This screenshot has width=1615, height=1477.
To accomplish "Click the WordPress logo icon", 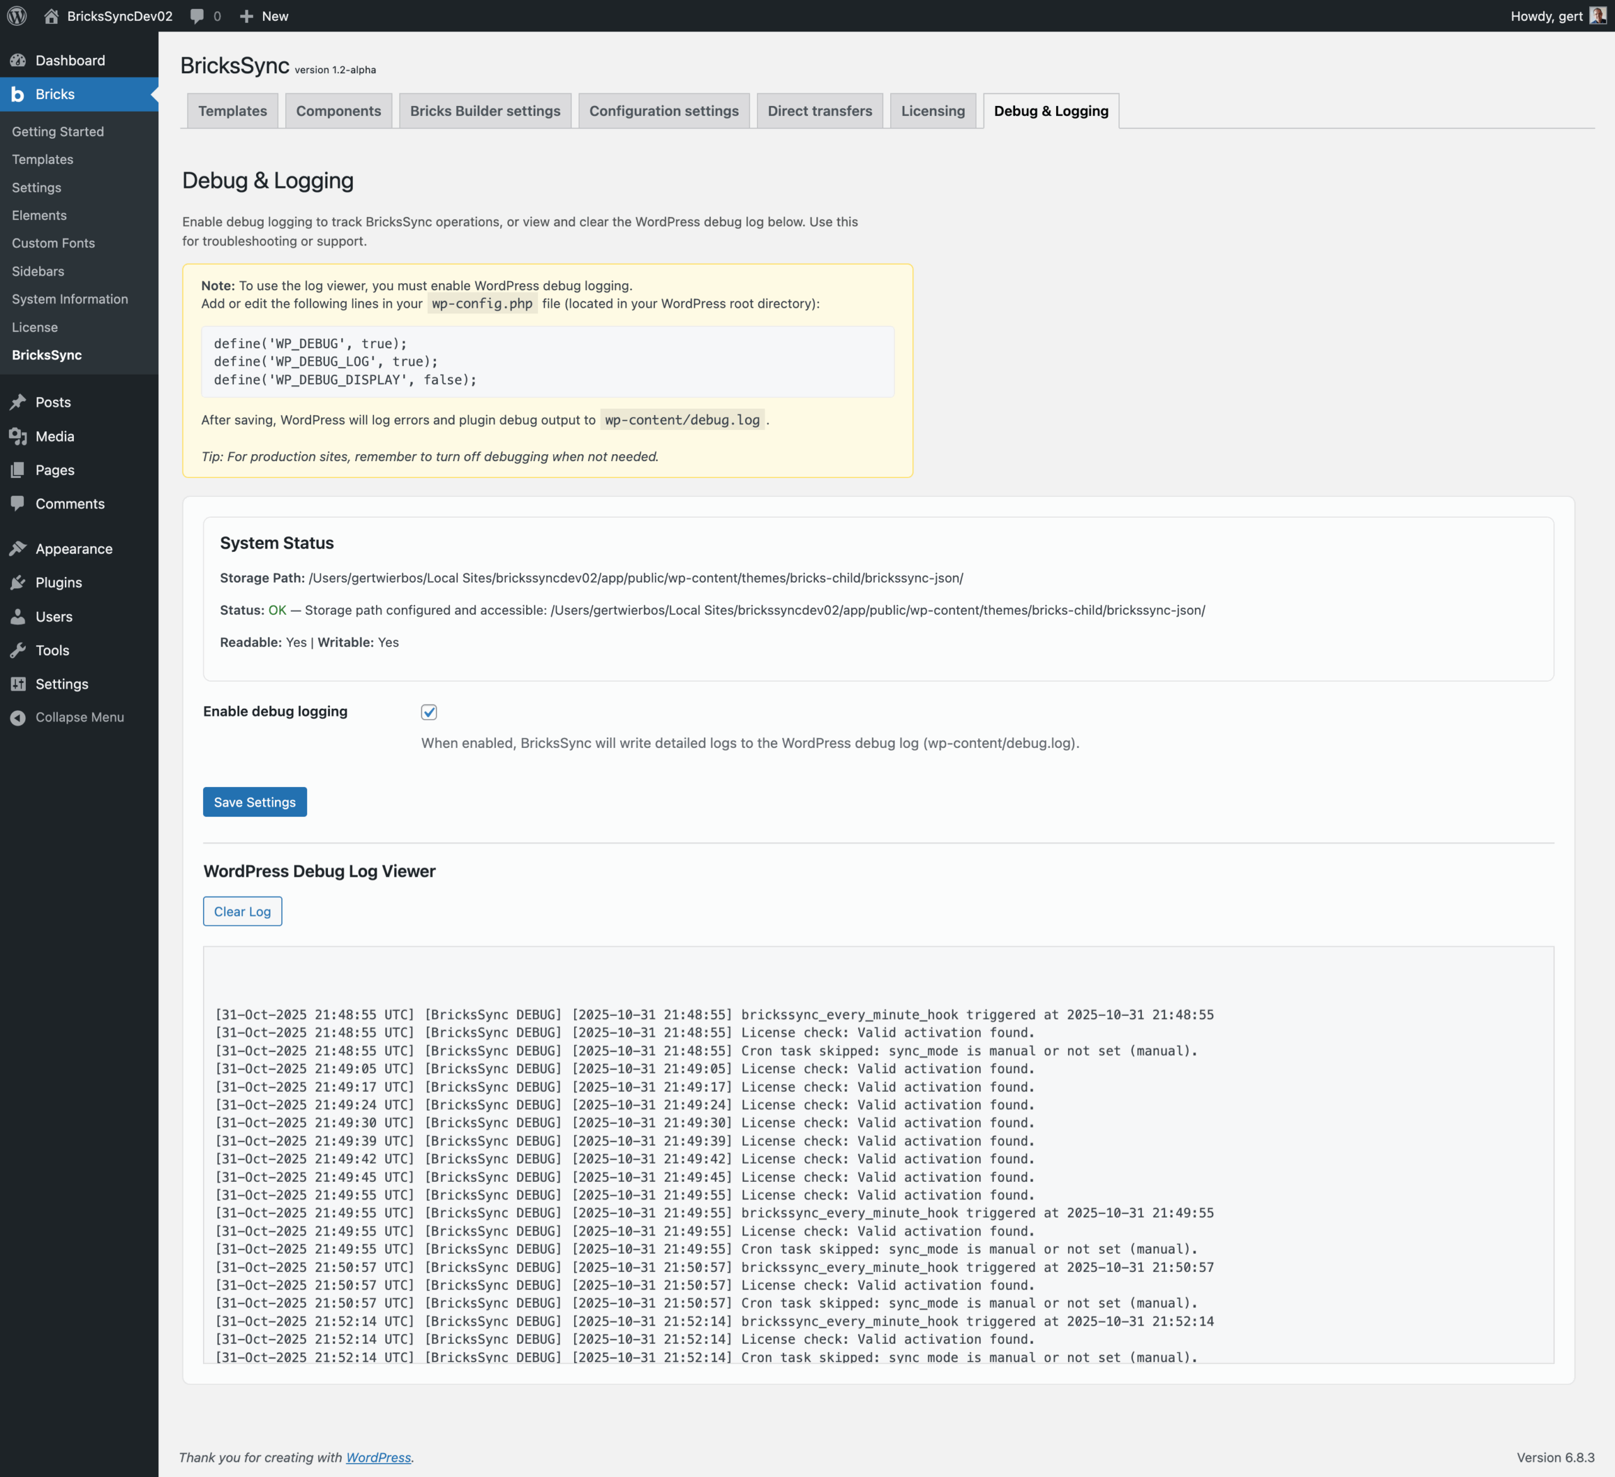I will click(17, 16).
